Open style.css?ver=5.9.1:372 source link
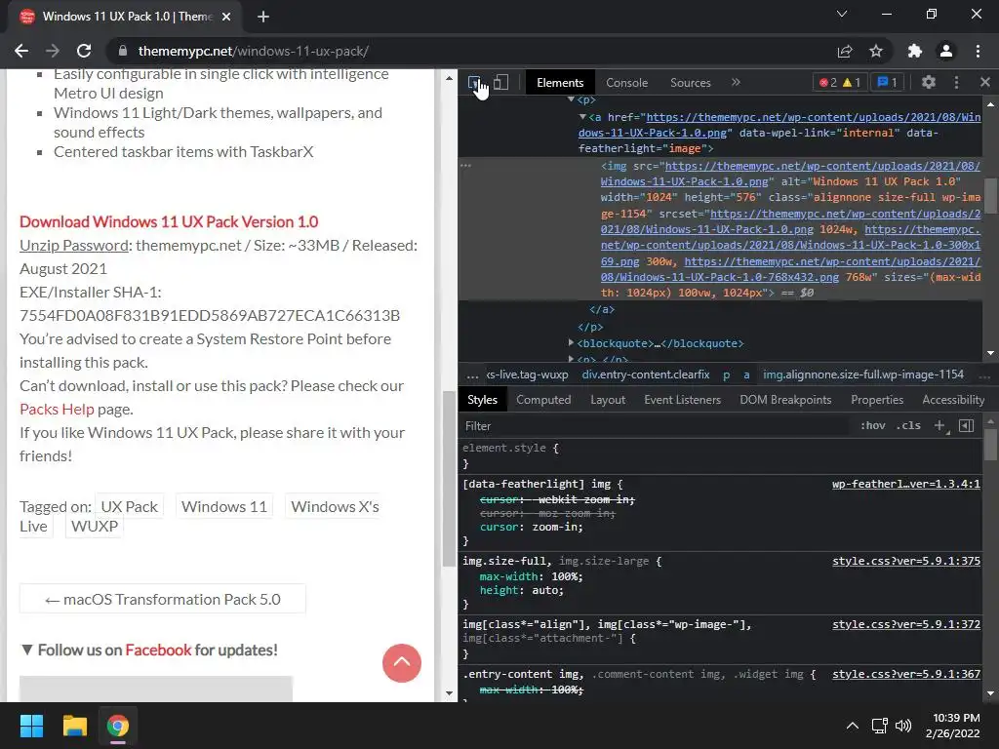 click(x=906, y=624)
